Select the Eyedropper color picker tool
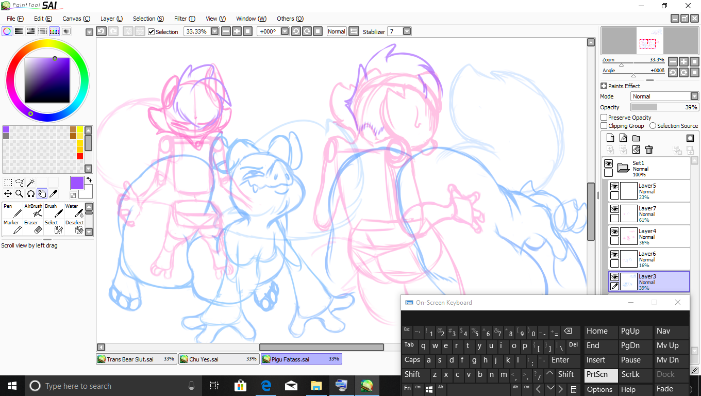Screen dimensions: 701x396 tap(54, 194)
